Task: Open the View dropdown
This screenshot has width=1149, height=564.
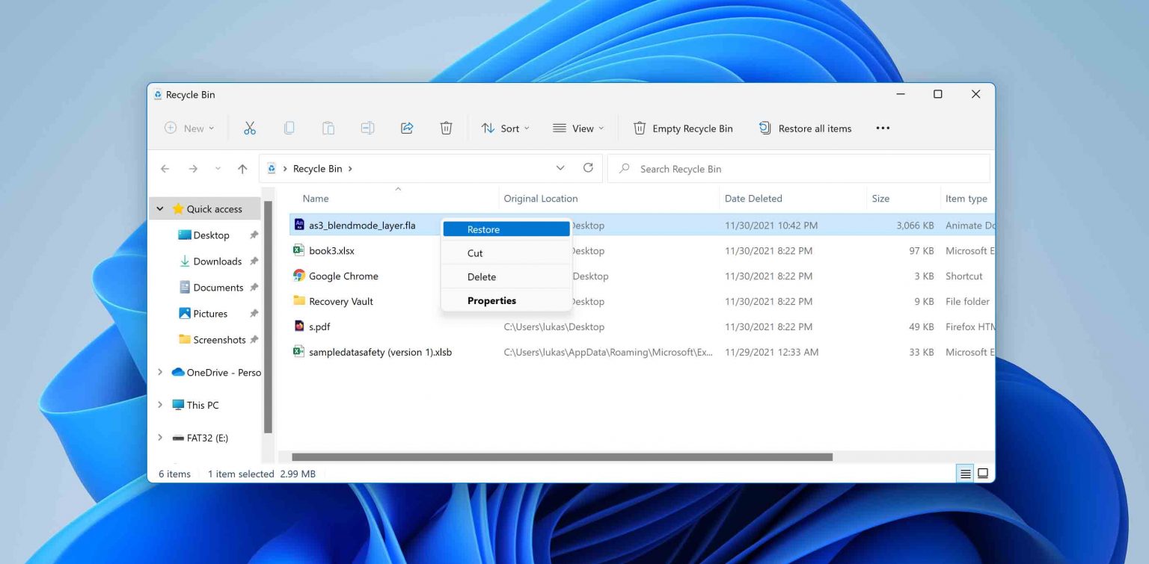Action: [x=578, y=128]
